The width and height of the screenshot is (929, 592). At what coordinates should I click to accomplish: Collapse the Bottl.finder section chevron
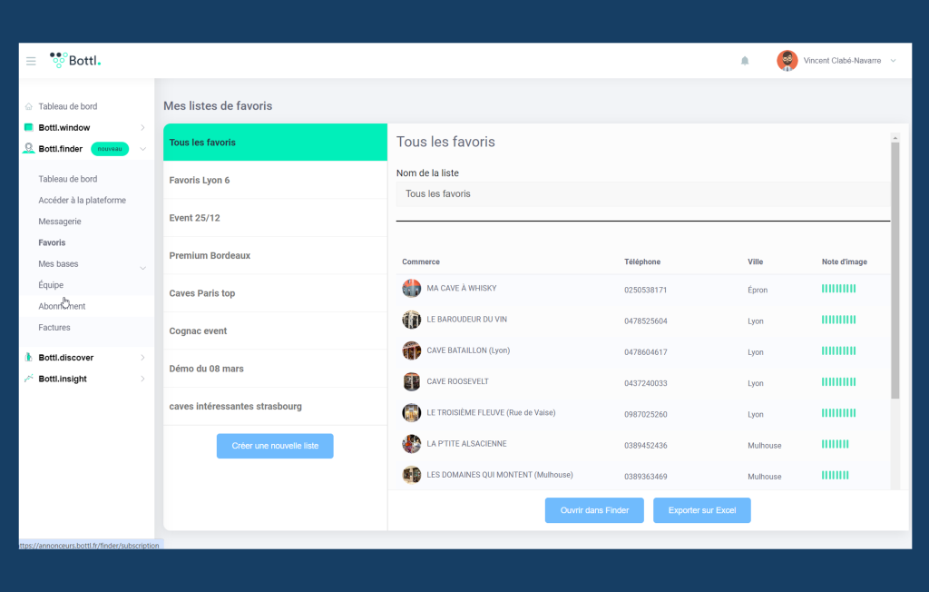tap(142, 149)
